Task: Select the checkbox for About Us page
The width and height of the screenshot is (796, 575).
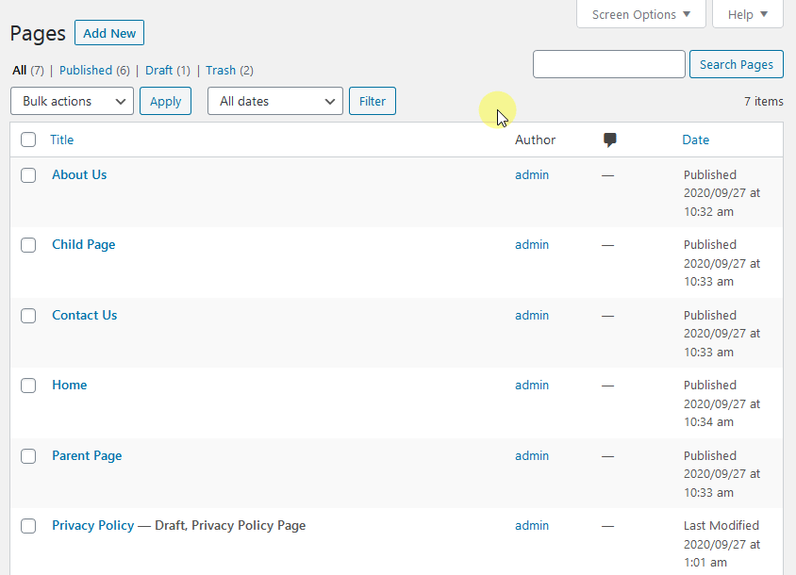Action: 28,175
